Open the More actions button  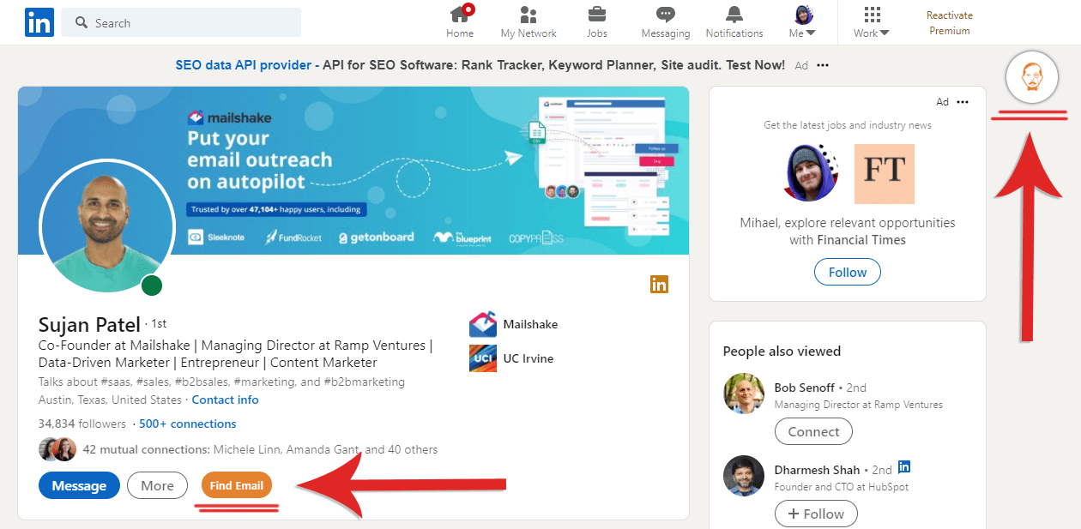tap(157, 485)
